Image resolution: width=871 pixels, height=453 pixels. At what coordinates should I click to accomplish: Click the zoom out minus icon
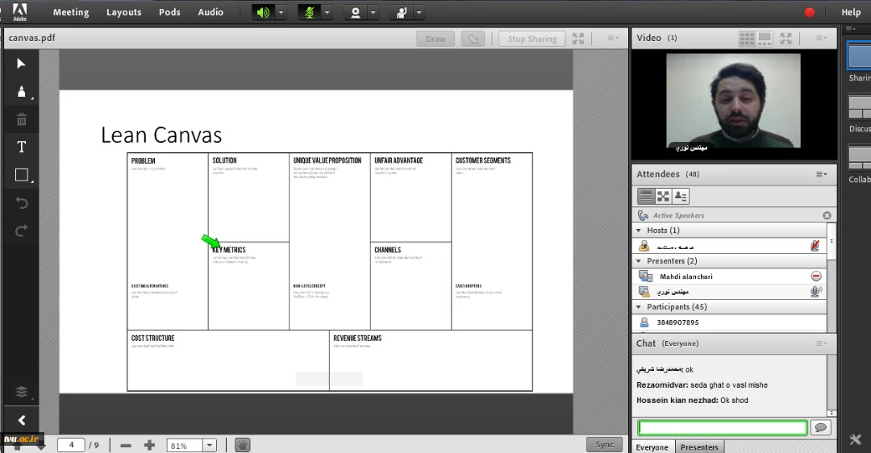click(x=126, y=445)
